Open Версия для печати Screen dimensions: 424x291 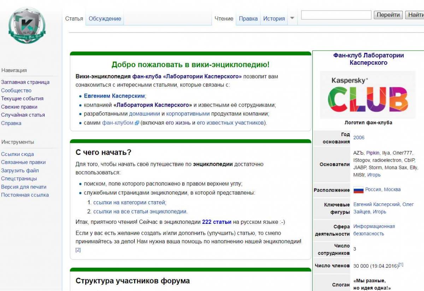[24, 187]
